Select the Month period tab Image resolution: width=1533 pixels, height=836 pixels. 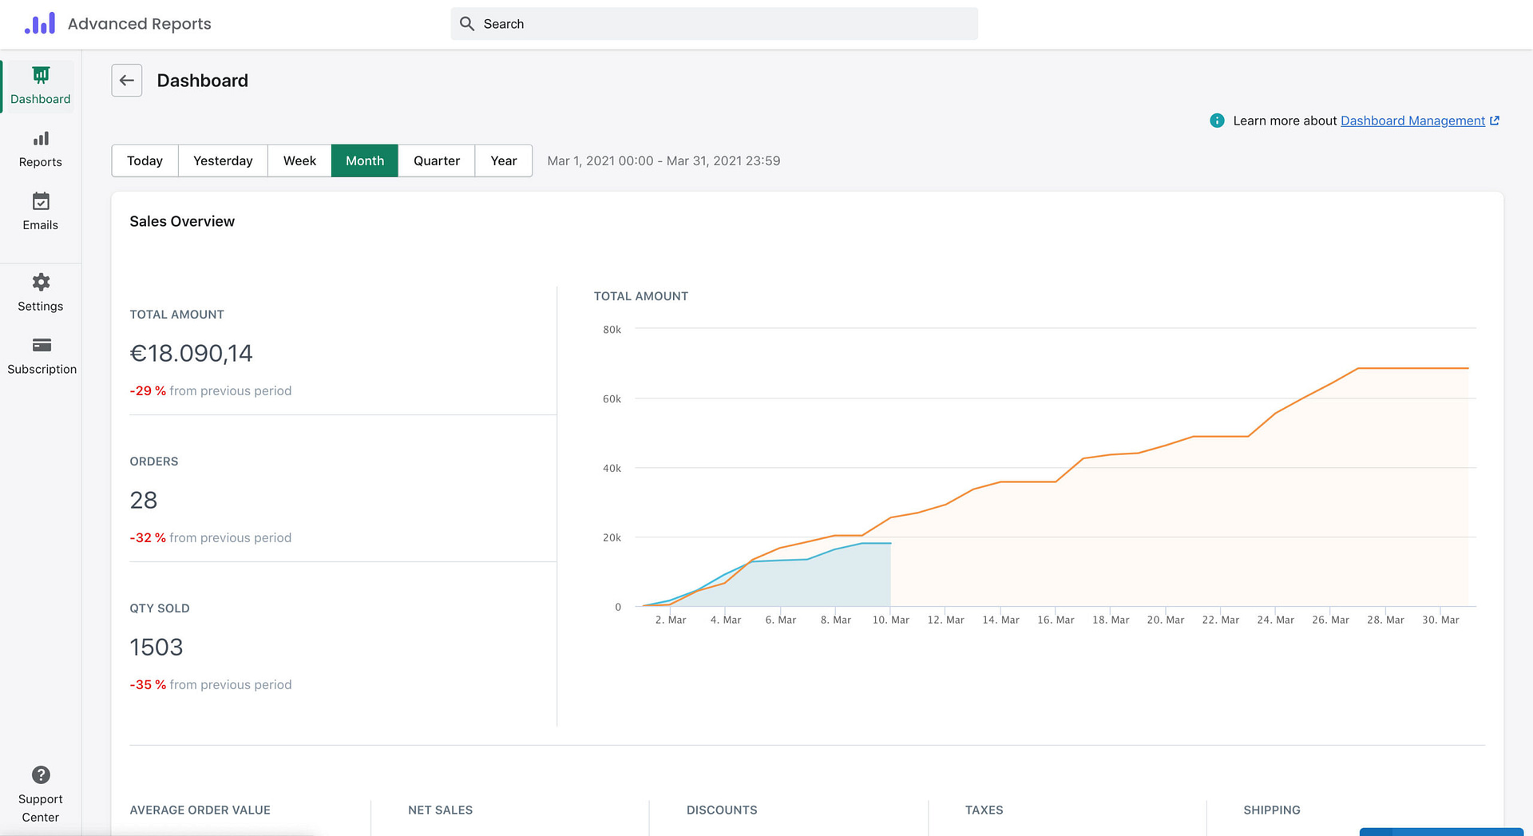coord(365,160)
